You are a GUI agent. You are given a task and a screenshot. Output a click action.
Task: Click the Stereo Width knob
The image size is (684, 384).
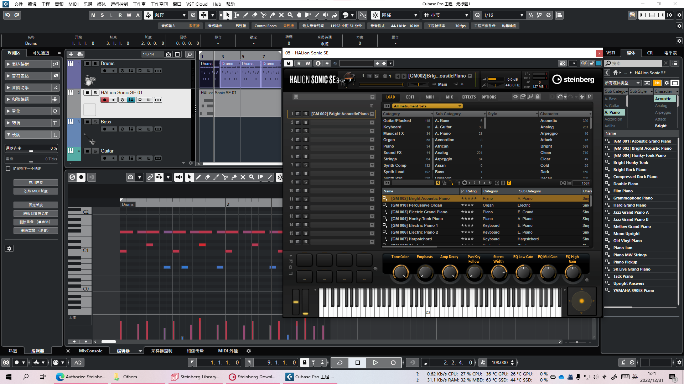click(498, 273)
